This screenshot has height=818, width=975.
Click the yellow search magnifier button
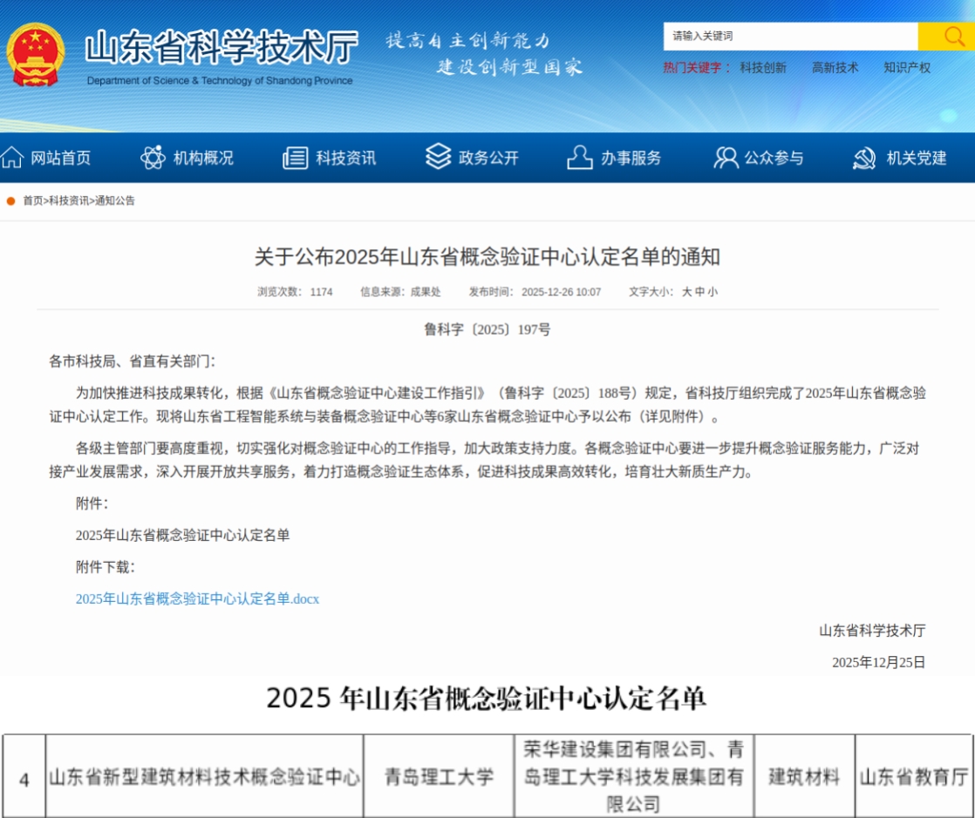(945, 37)
